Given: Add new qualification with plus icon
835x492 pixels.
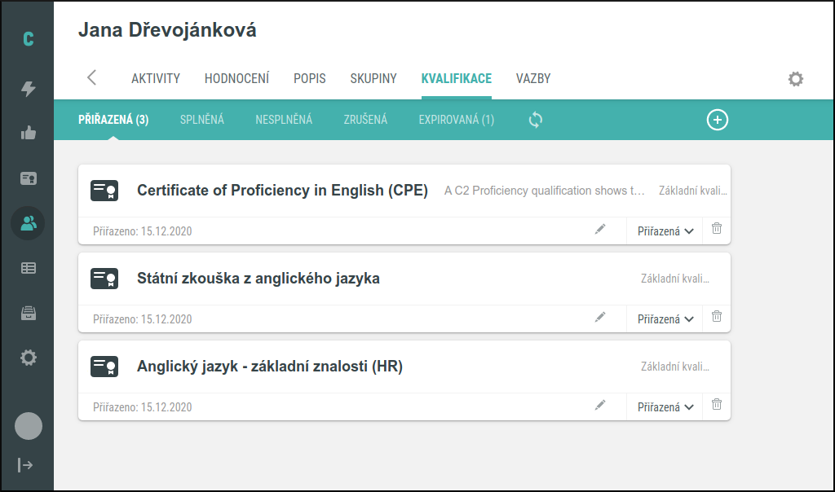Looking at the screenshot, I should tap(717, 120).
